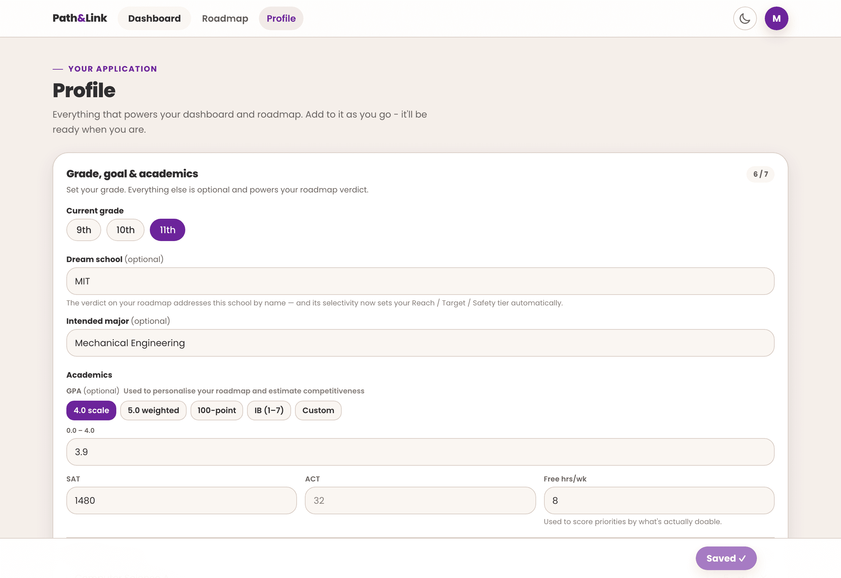This screenshot has height=578, width=841.
Task: Click into the ACT score field
Action: 420,500
